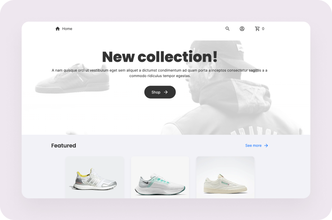Select the Home navigation label

67,29
